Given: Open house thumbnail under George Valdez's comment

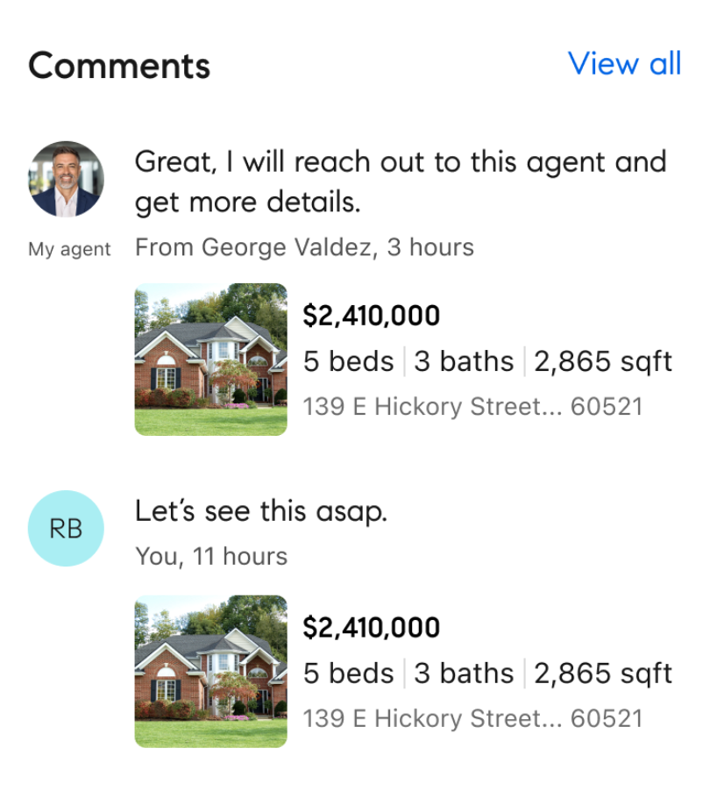Looking at the screenshot, I should [210, 360].
